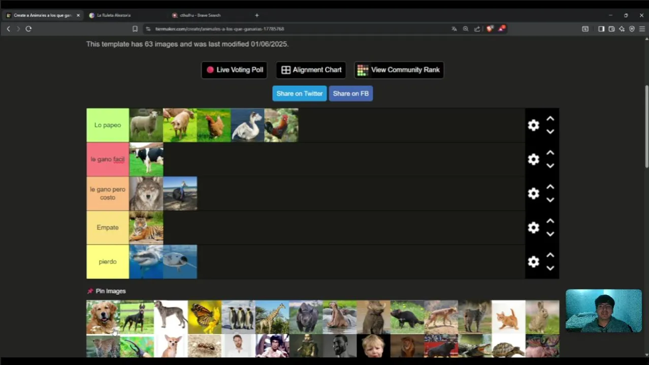The height and width of the screenshot is (365, 649).
Task: Open settings gear for le gano pero costo row
Action: tap(533, 194)
